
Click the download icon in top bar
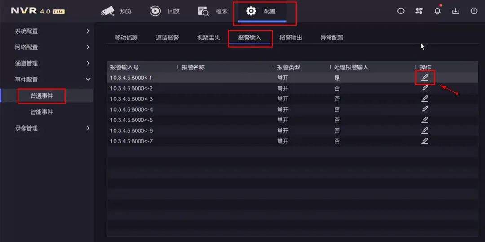(456, 11)
